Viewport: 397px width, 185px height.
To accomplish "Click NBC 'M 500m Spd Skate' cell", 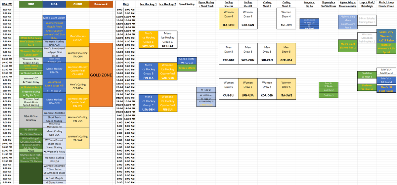I will (31, 141).
